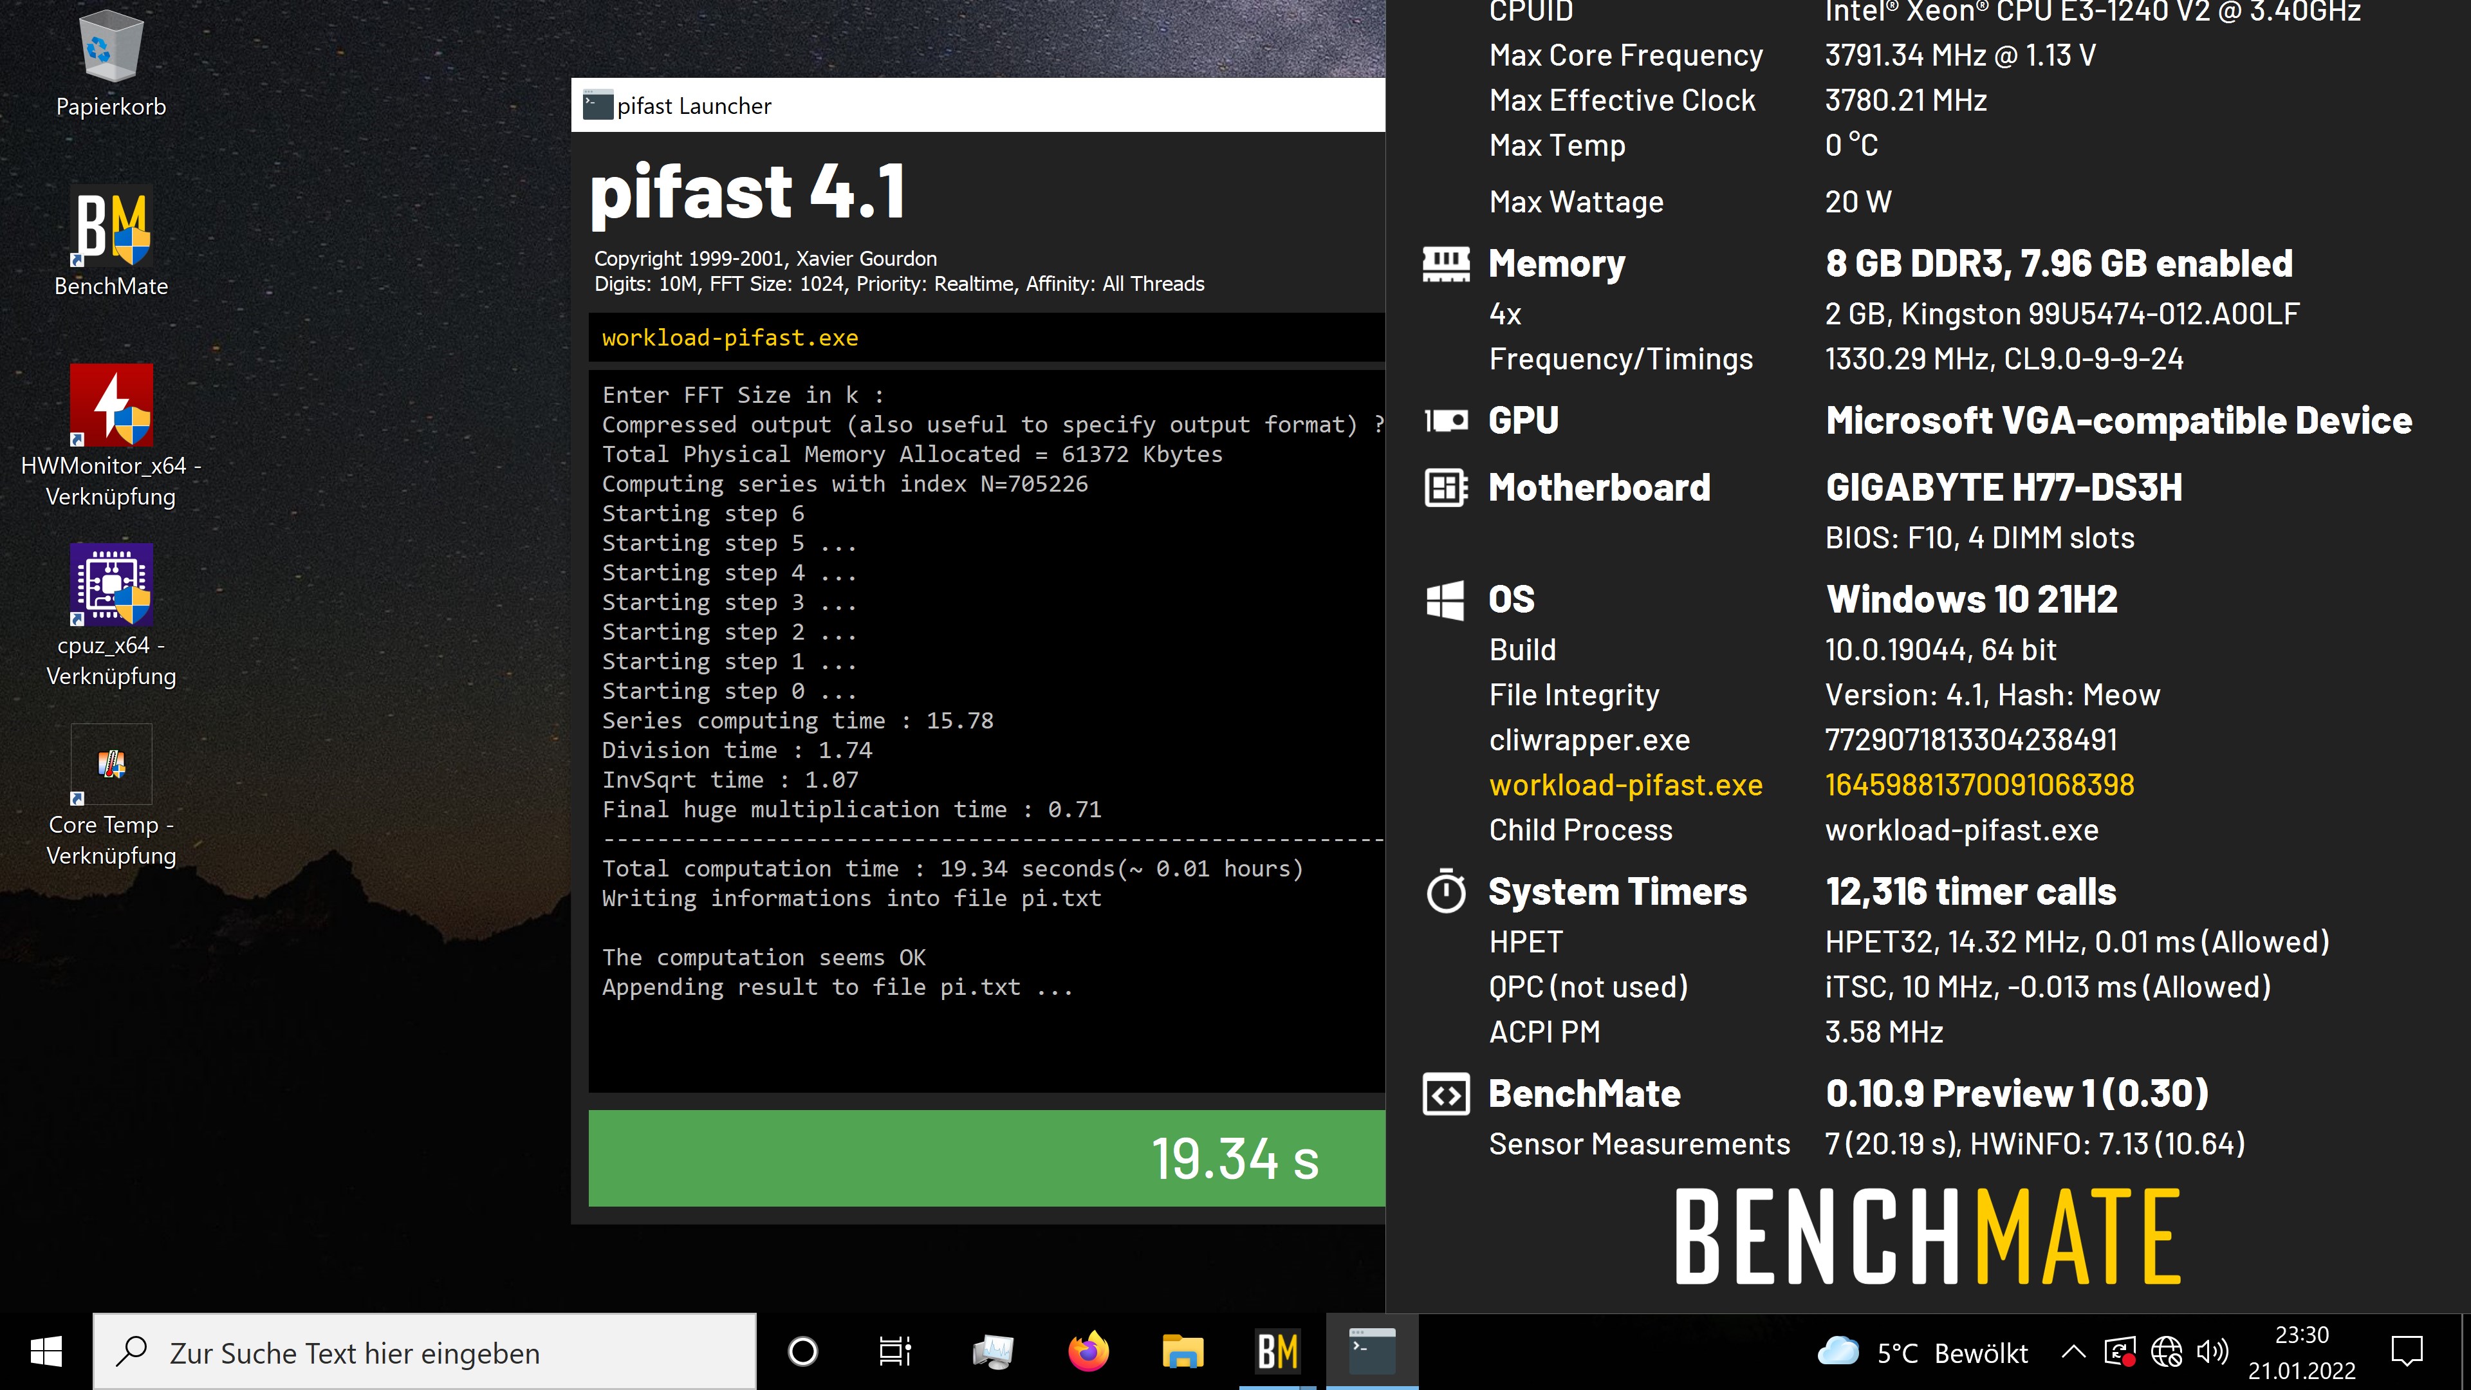Click the Digits 10M FFT Size settings line
Screen dimensions: 2471x1390
[x=899, y=284]
